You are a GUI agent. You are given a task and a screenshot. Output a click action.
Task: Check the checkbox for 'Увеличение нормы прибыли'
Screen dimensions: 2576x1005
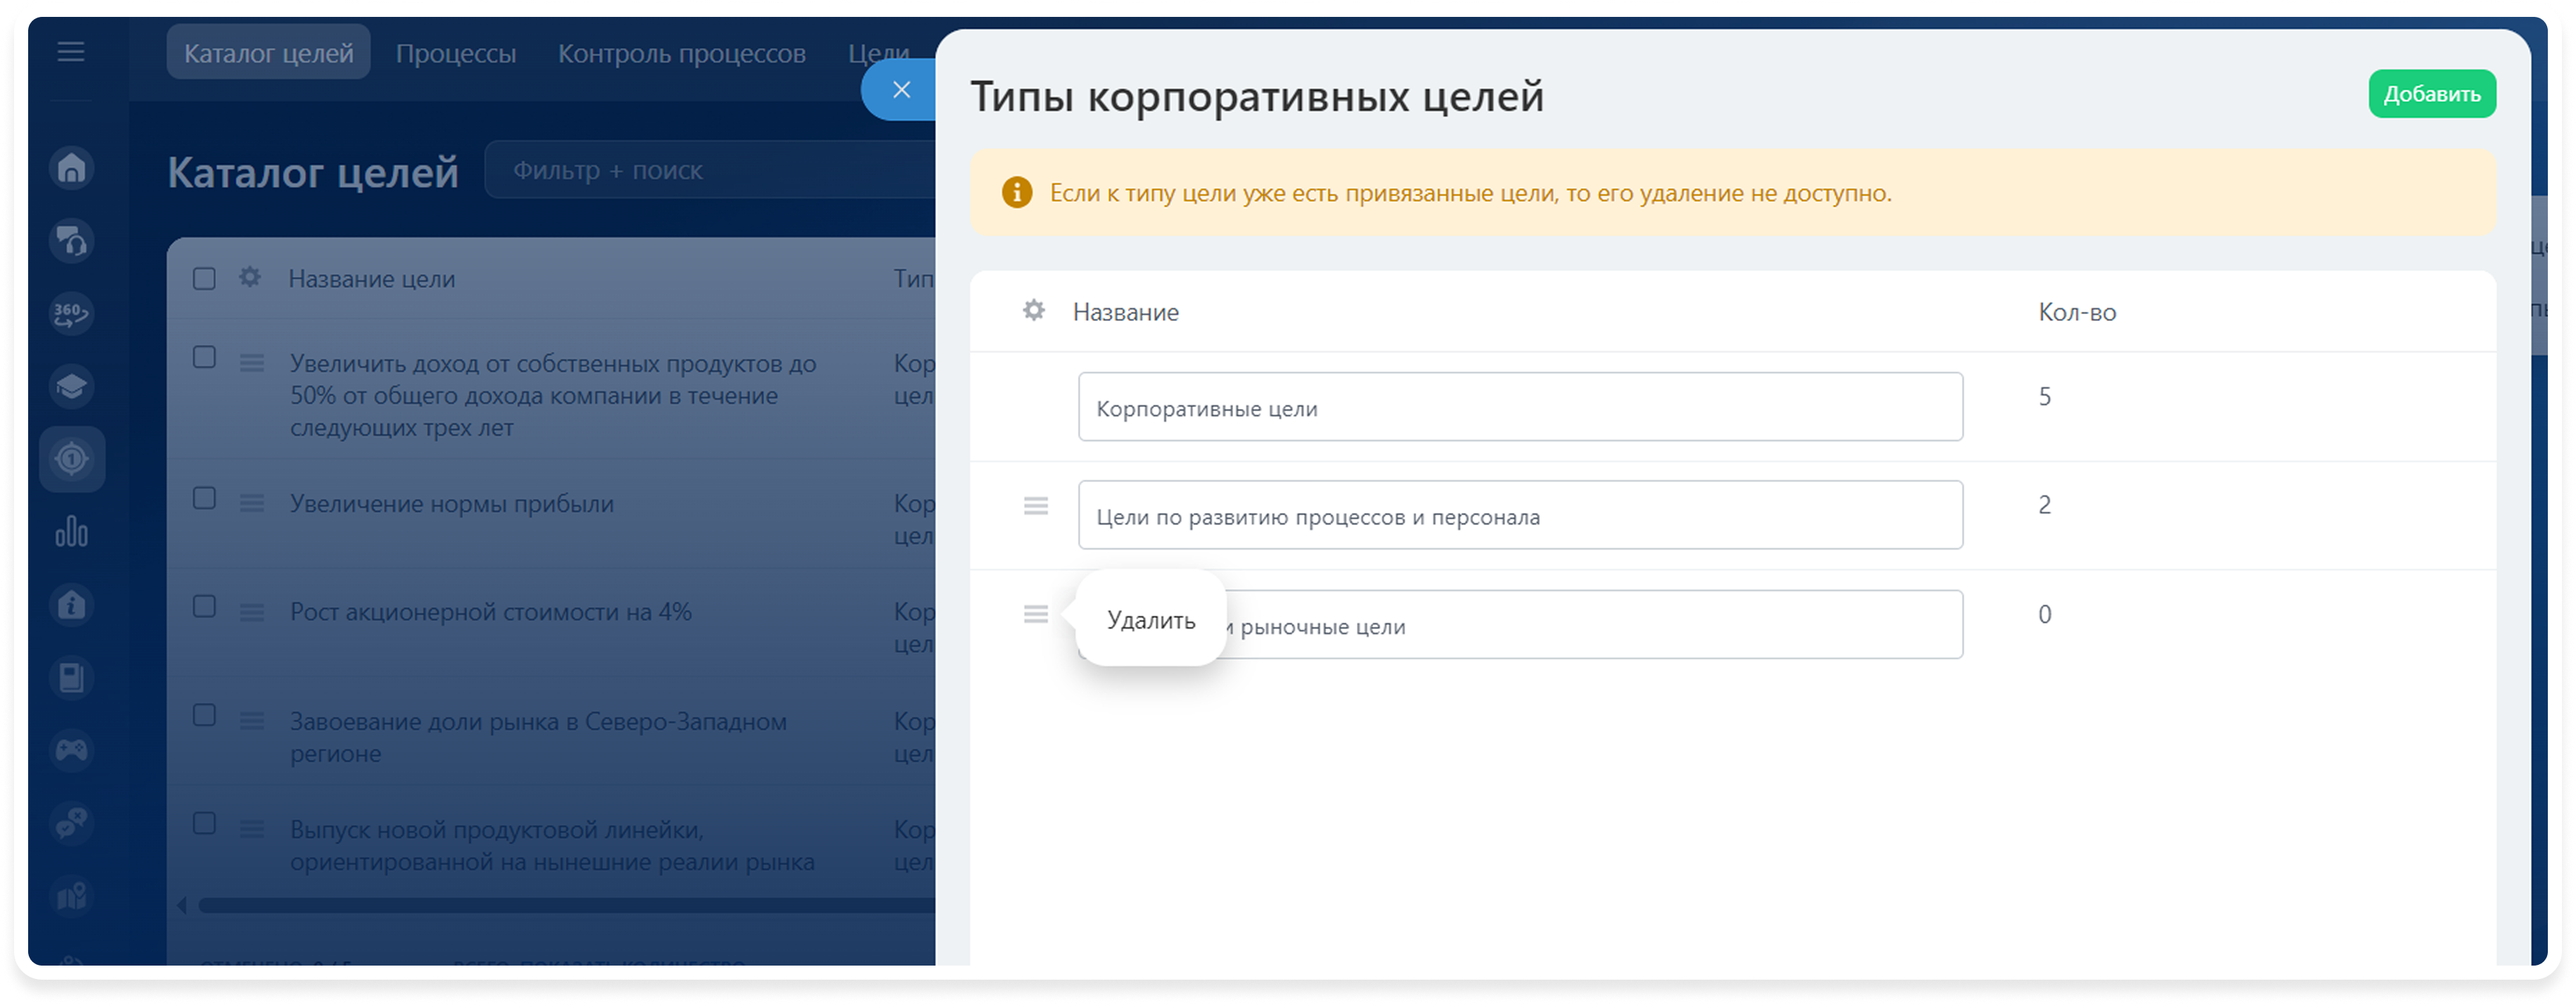click(x=204, y=497)
